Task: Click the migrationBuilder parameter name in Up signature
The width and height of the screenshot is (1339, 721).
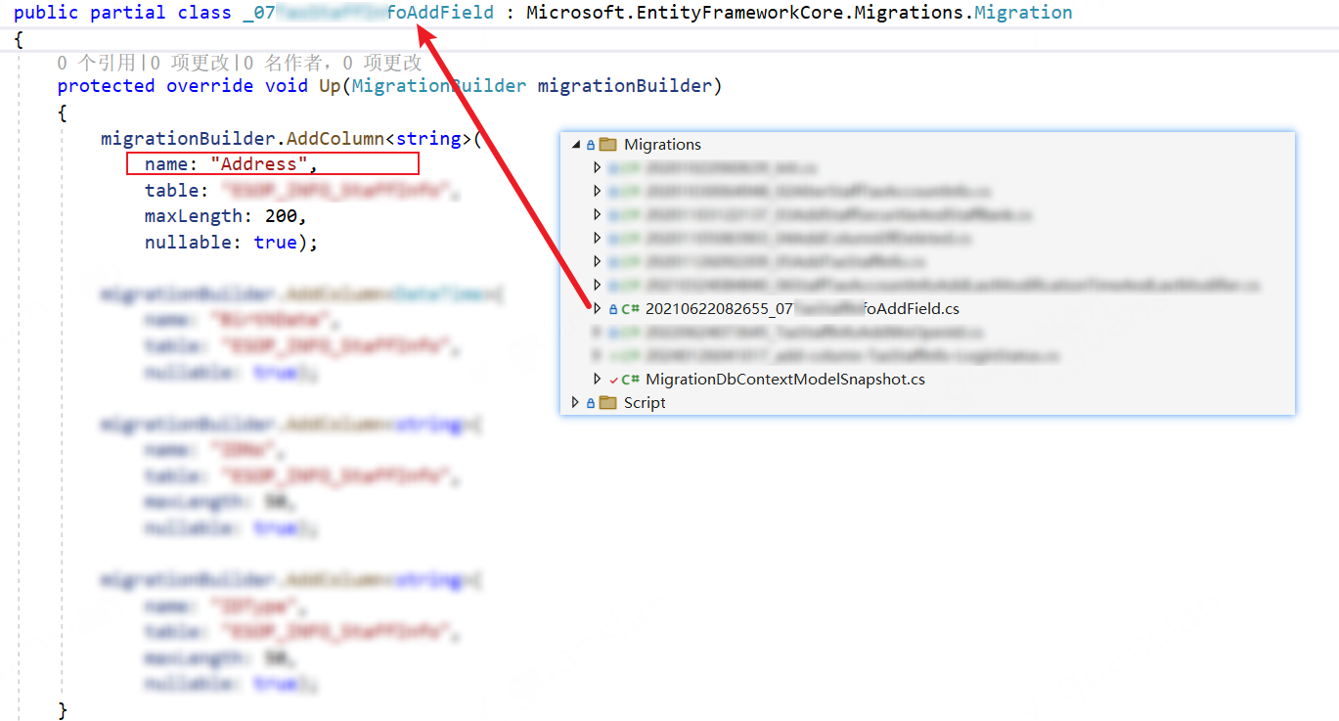Action: click(624, 86)
